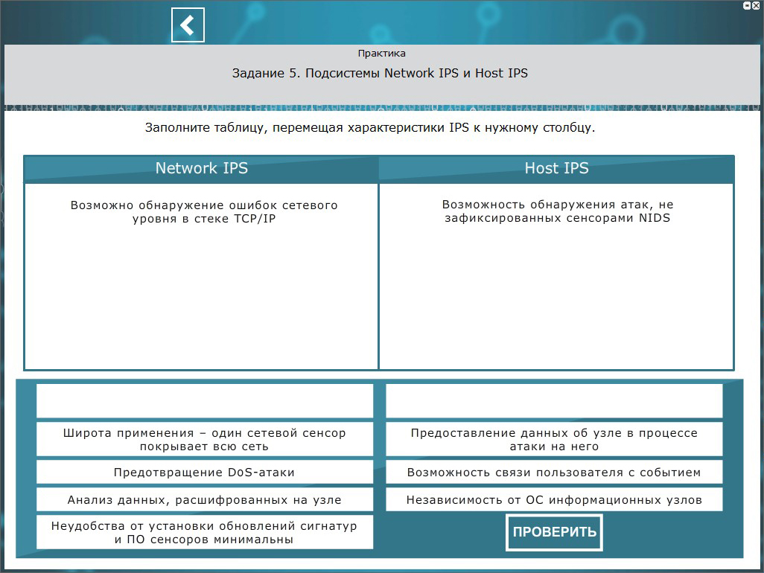Image resolution: width=764 pixels, height=573 pixels.
Task: Click the empty slot above 'Широта применения'
Action: coord(204,401)
